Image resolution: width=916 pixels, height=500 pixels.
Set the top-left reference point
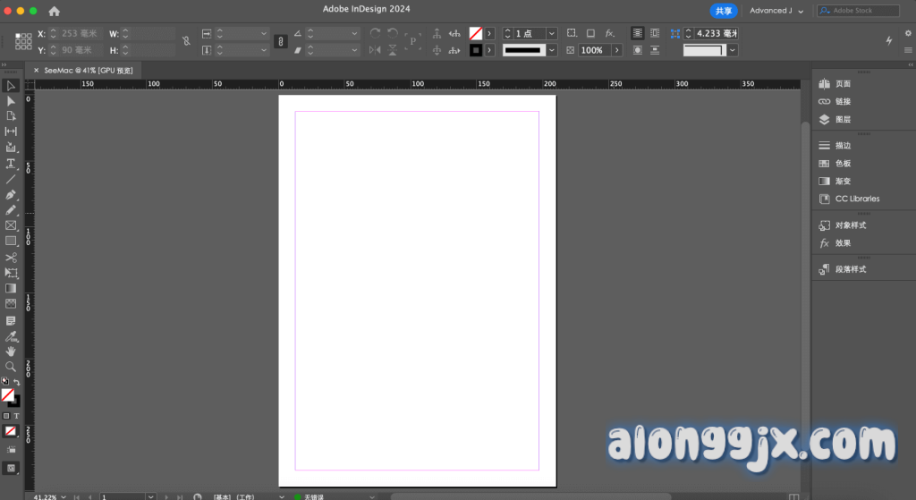click(x=18, y=36)
